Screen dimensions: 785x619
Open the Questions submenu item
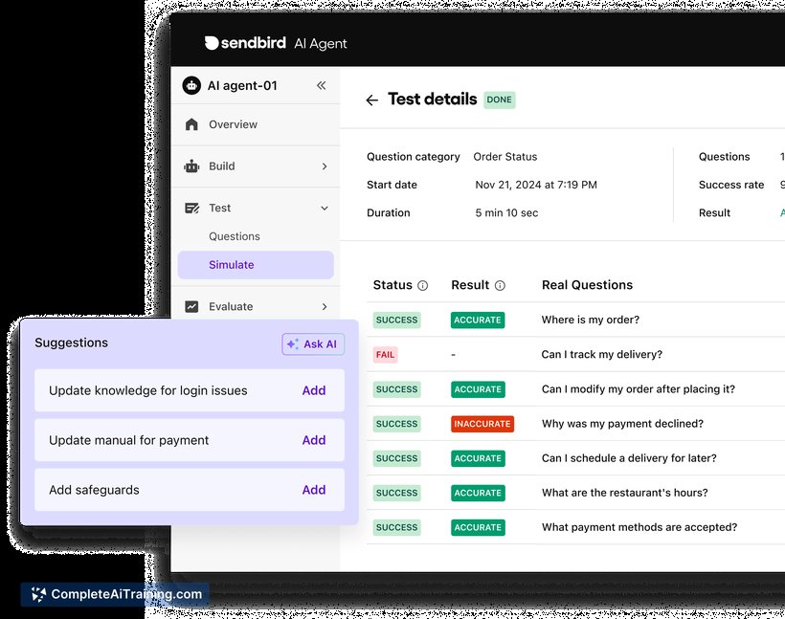tap(235, 236)
